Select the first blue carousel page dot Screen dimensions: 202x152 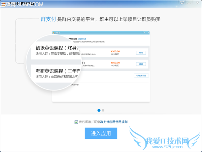click(x=99, y=110)
